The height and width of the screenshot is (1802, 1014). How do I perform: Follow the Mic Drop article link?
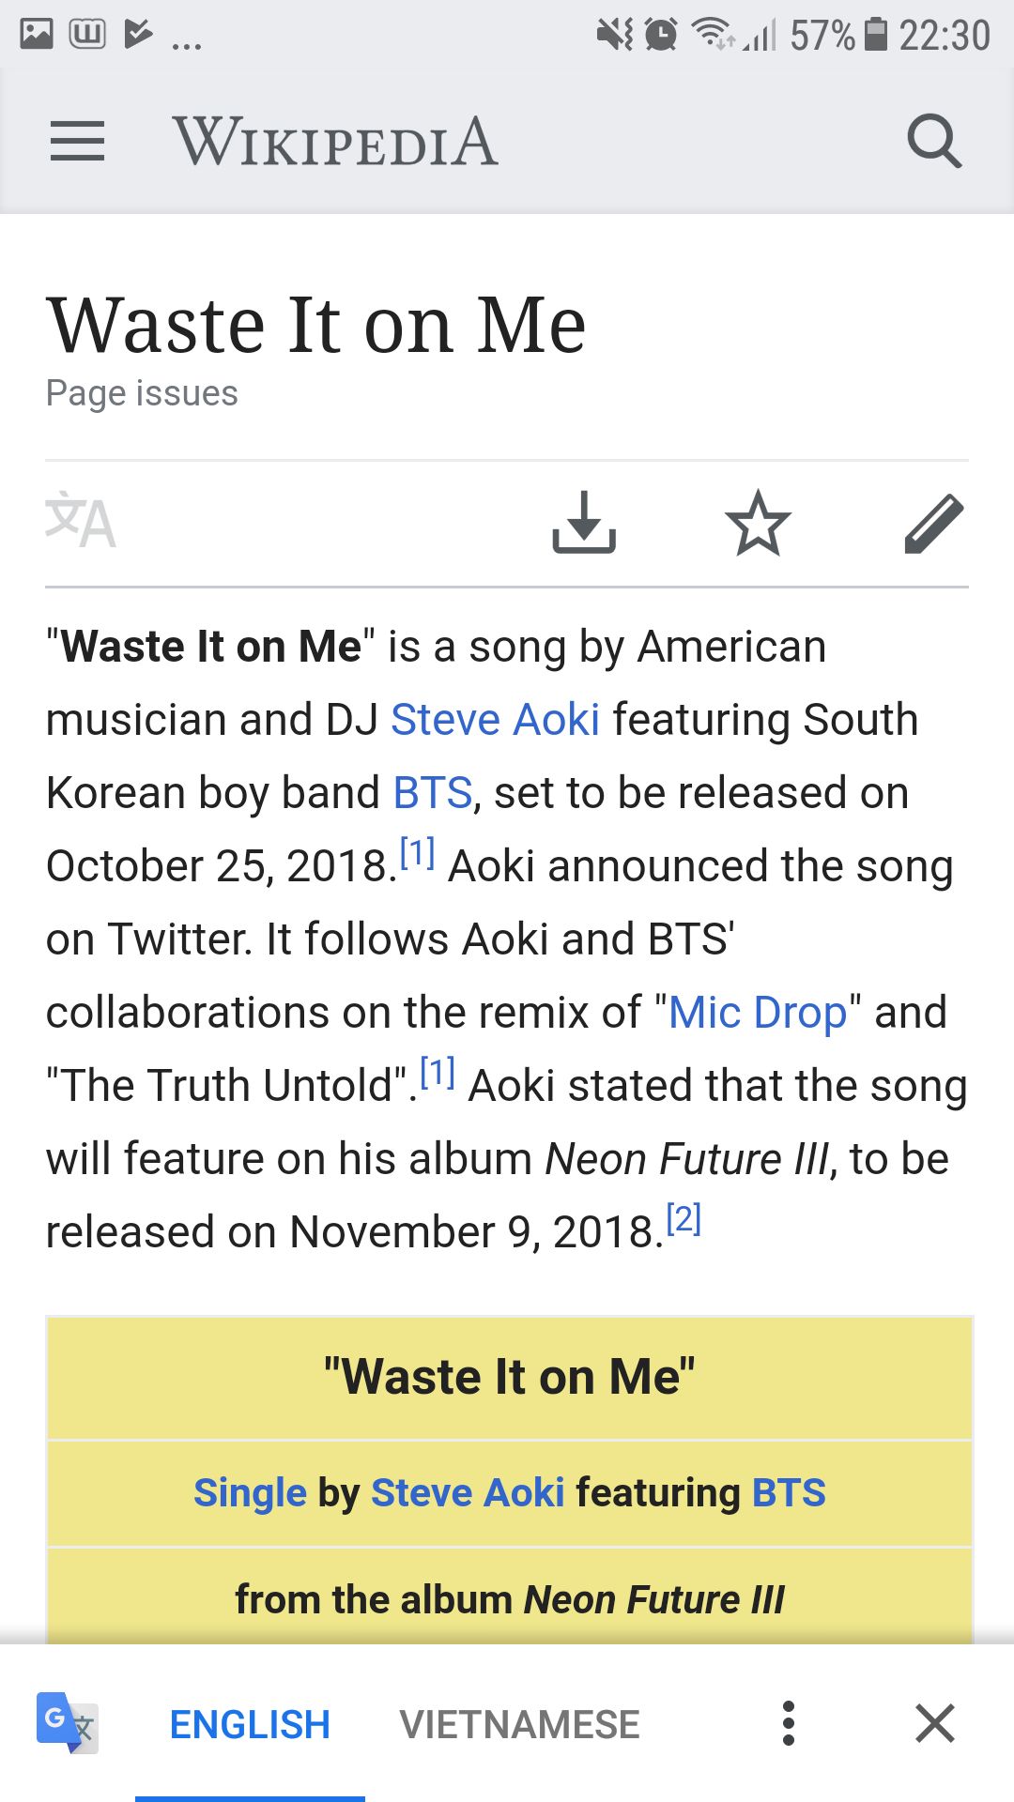pos(757,1013)
